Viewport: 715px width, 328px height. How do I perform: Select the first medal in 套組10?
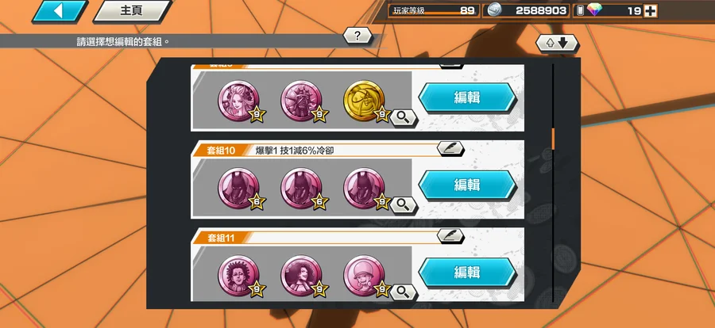click(240, 189)
